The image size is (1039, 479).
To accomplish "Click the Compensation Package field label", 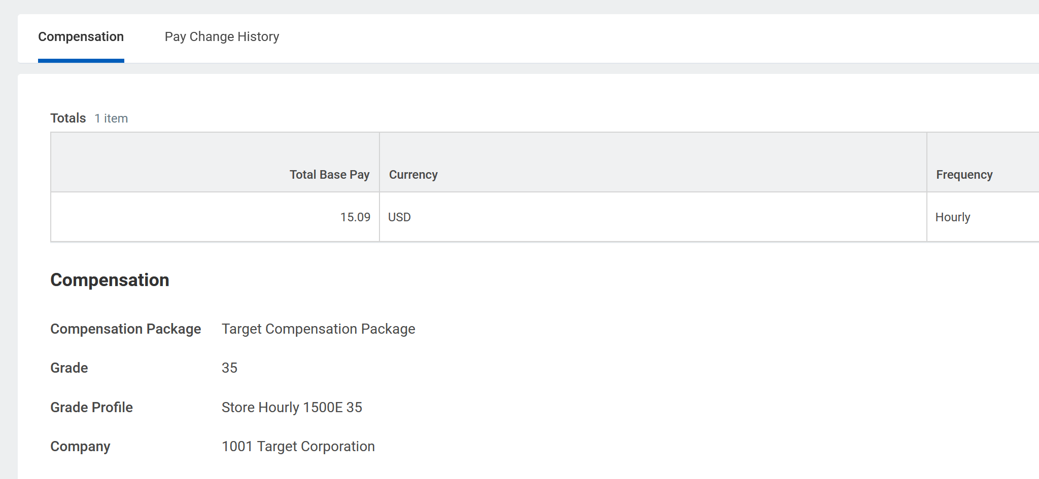I will coord(125,329).
